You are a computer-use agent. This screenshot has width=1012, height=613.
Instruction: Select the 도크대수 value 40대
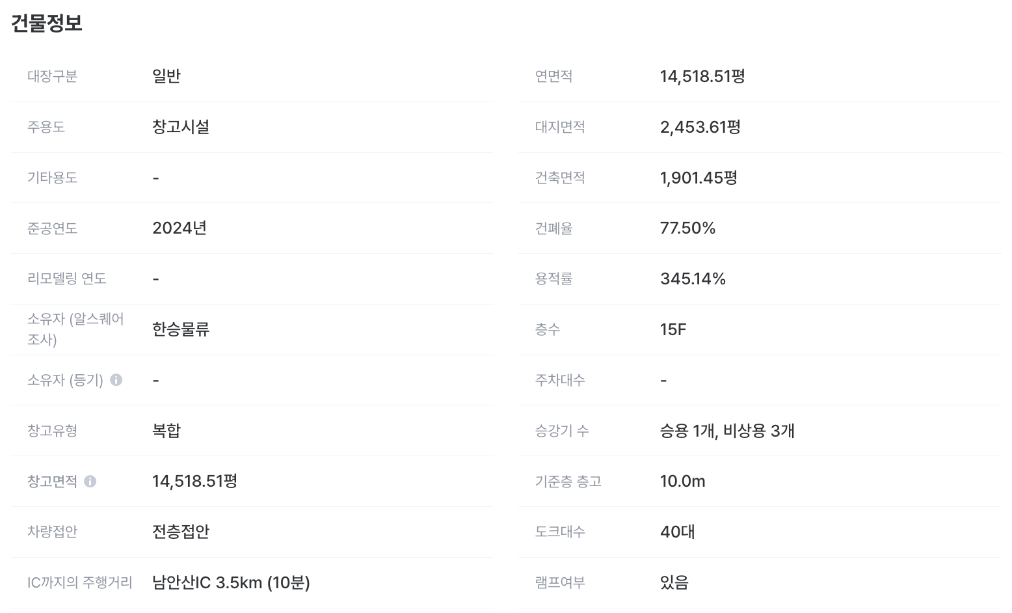[677, 532]
